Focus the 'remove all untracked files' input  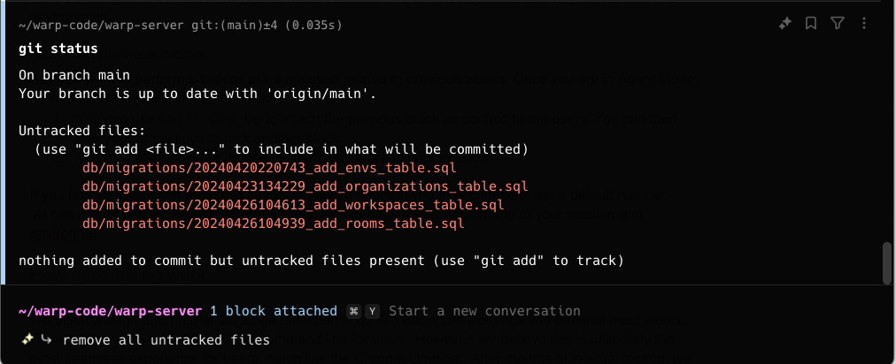pyautogui.click(x=166, y=339)
